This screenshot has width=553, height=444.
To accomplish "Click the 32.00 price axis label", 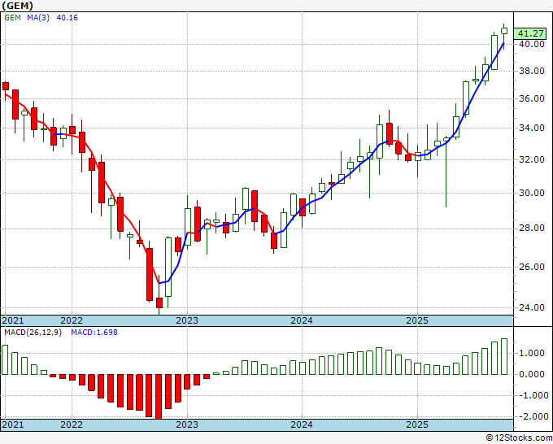I will point(532,159).
